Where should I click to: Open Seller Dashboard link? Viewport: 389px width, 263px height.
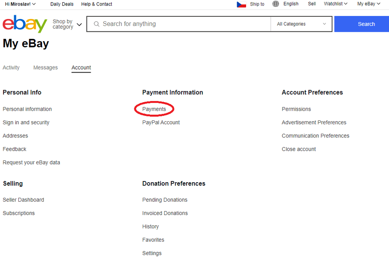(23, 200)
